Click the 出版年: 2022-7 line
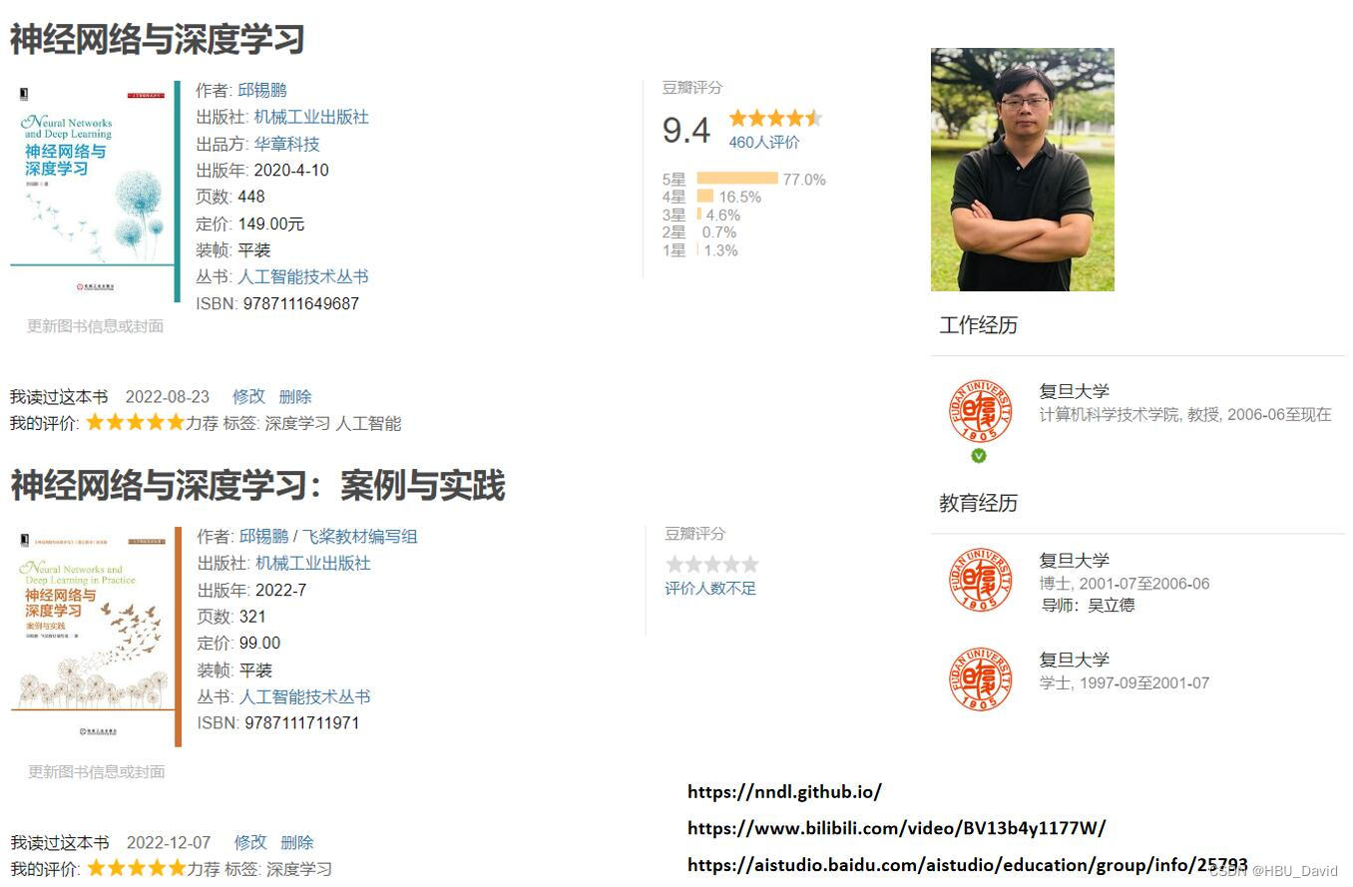The height and width of the screenshot is (887, 1353). [x=251, y=590]
